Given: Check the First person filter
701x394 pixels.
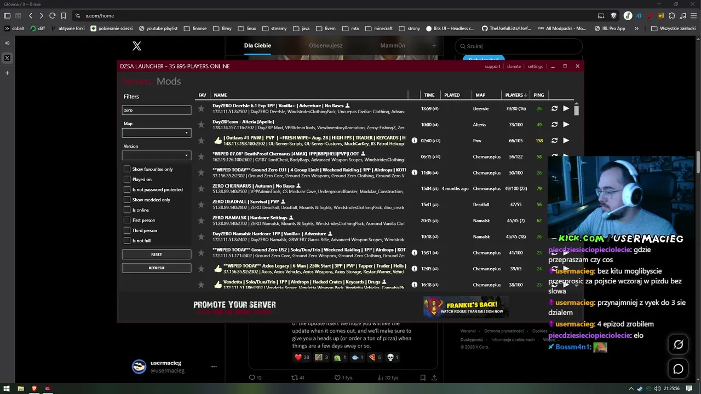Looking at the screenshot, I should (127, 220).
